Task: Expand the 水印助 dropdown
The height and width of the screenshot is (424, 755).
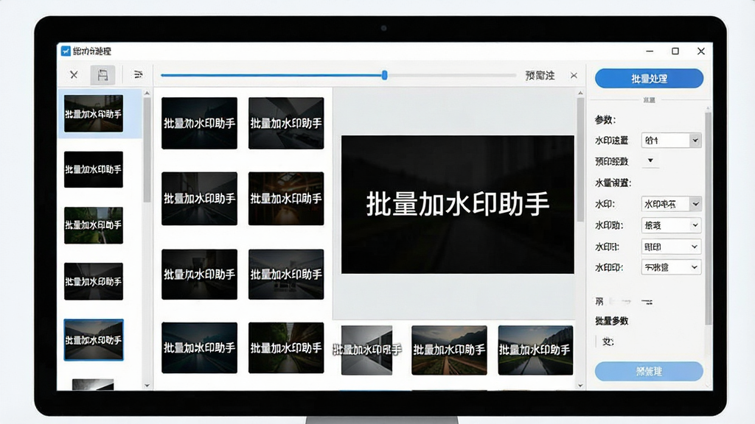Action: coord(671,225)
